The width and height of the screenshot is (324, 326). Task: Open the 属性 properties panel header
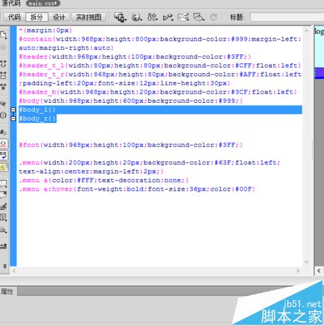click(7, 292)
